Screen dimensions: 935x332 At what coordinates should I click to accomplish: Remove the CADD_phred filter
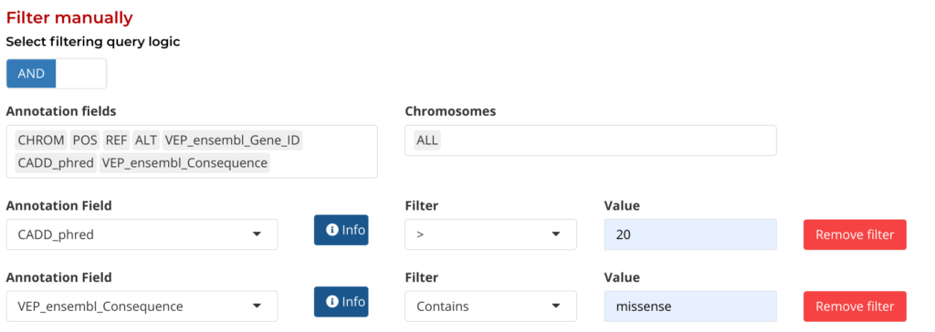[855, 234]
